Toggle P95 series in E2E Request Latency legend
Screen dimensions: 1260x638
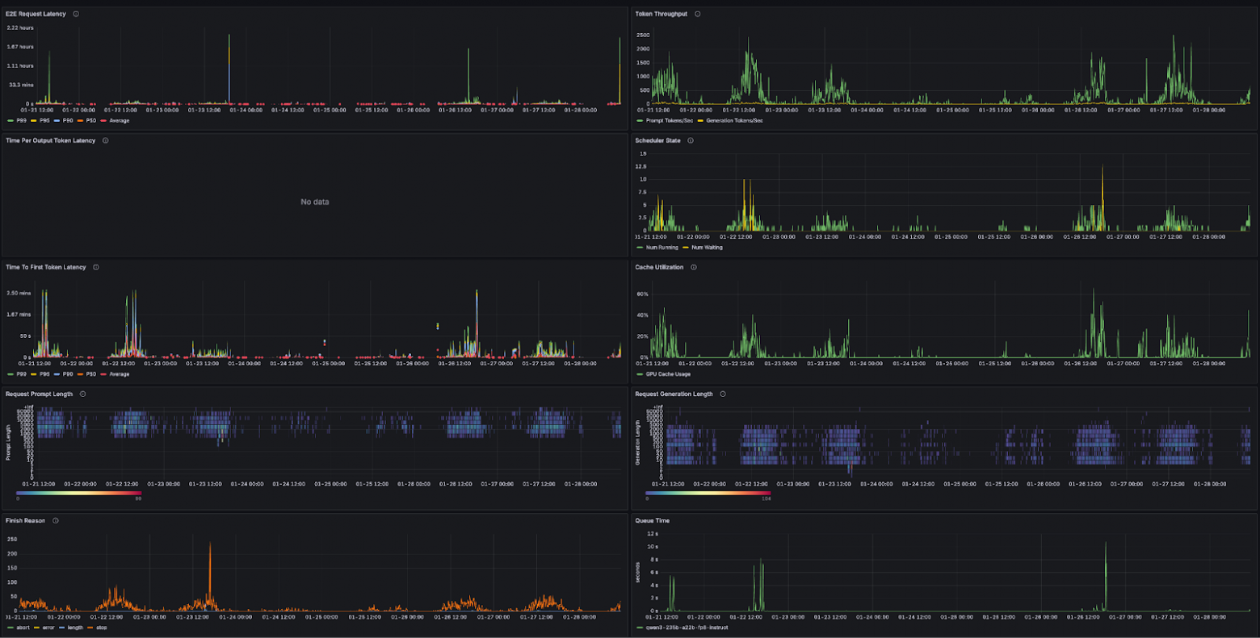point(40,121)
